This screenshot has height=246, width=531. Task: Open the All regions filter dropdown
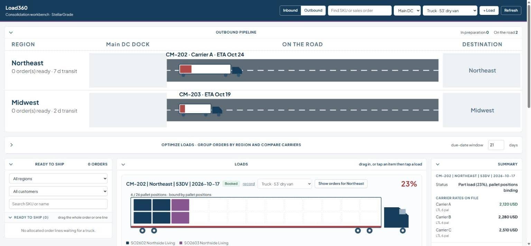click(58, 179)
